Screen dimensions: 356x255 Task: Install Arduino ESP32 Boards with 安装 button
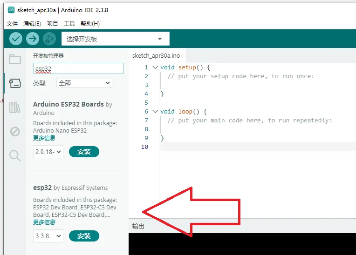[84, 152]
